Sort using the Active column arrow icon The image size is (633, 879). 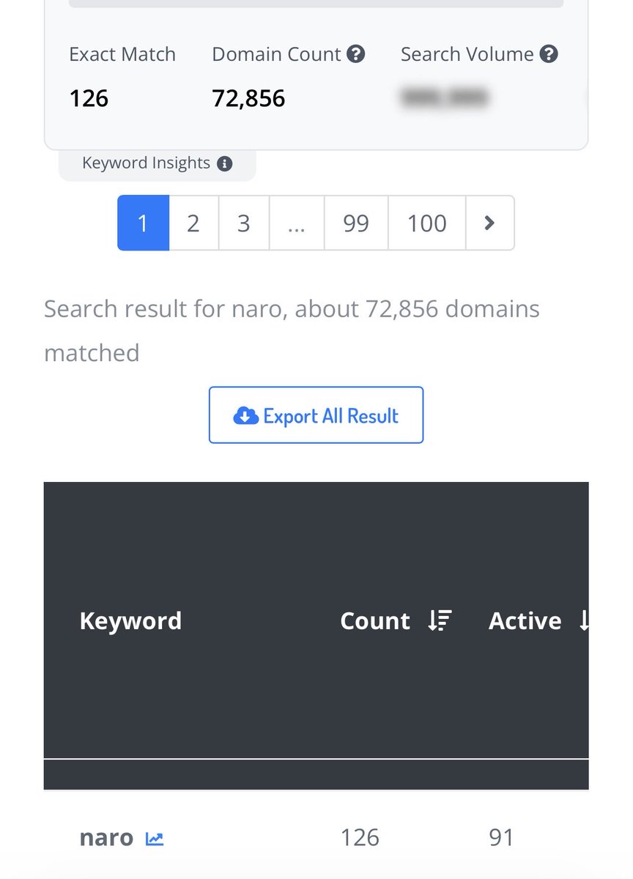coord(583,621)
